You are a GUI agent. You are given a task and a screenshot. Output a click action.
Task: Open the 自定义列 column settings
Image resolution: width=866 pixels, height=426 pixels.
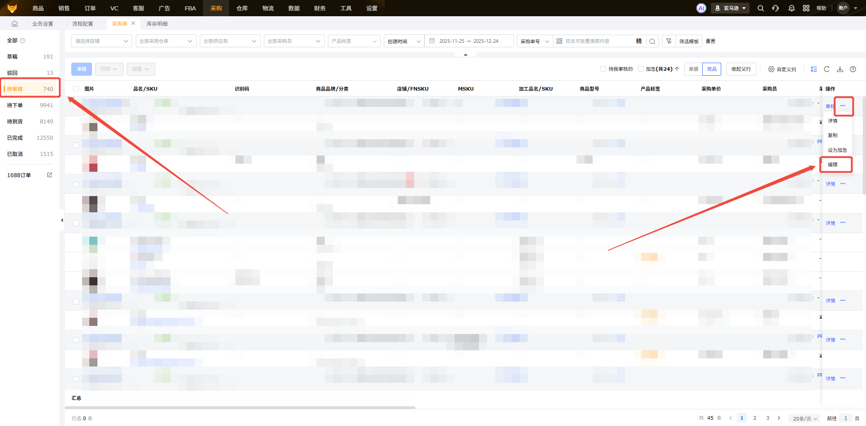click(782, 69)
